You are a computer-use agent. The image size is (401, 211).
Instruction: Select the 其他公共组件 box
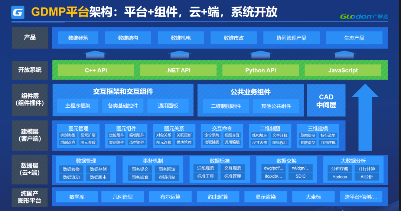pyautogui.click(x=276, y=106)
